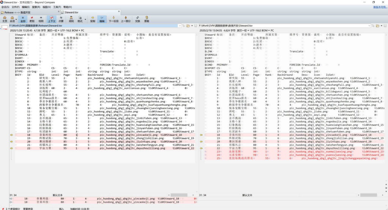The width and height of the screenshot is (388, 210).
Task: Toggle 上下文 (Context) display mode
Action: coord(51,19)
